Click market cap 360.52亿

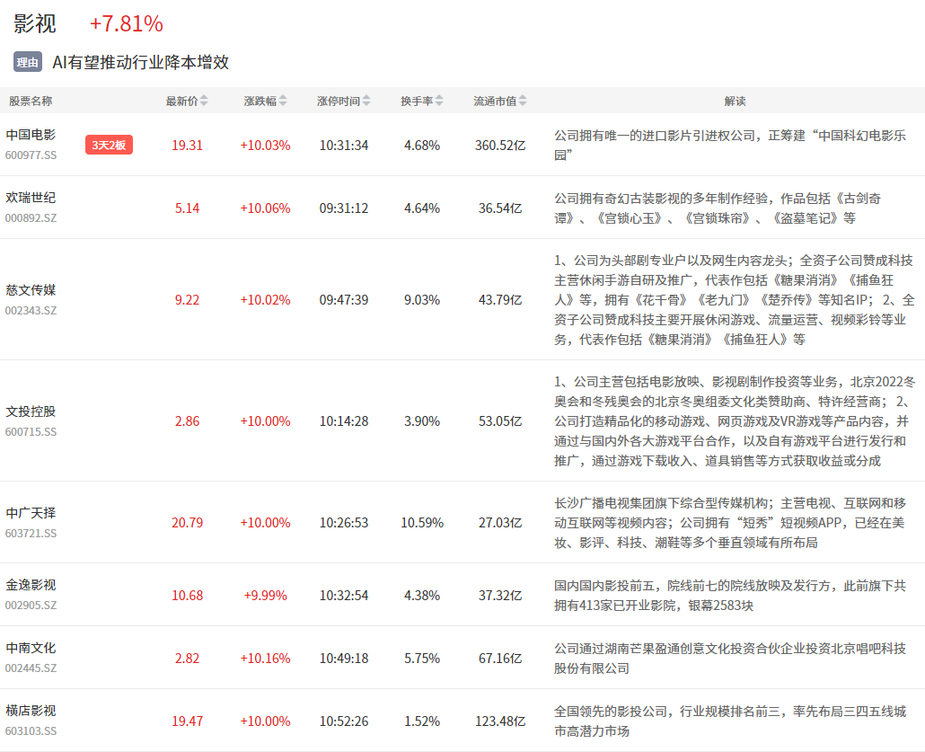pos(500,146)
